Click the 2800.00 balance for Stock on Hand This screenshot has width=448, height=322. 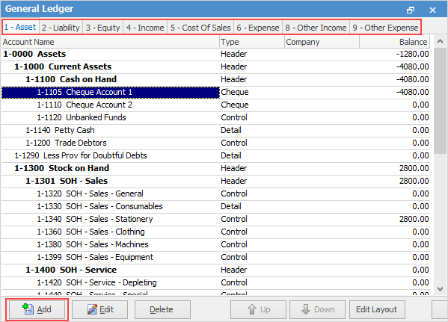[414, 168]
